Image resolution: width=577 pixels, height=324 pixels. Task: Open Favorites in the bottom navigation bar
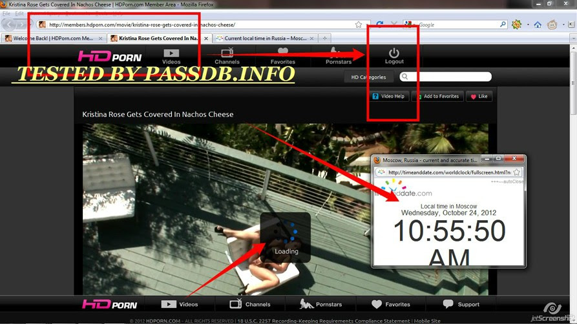391,304
